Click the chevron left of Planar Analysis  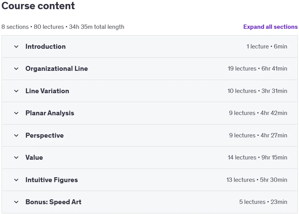point(16,113)
